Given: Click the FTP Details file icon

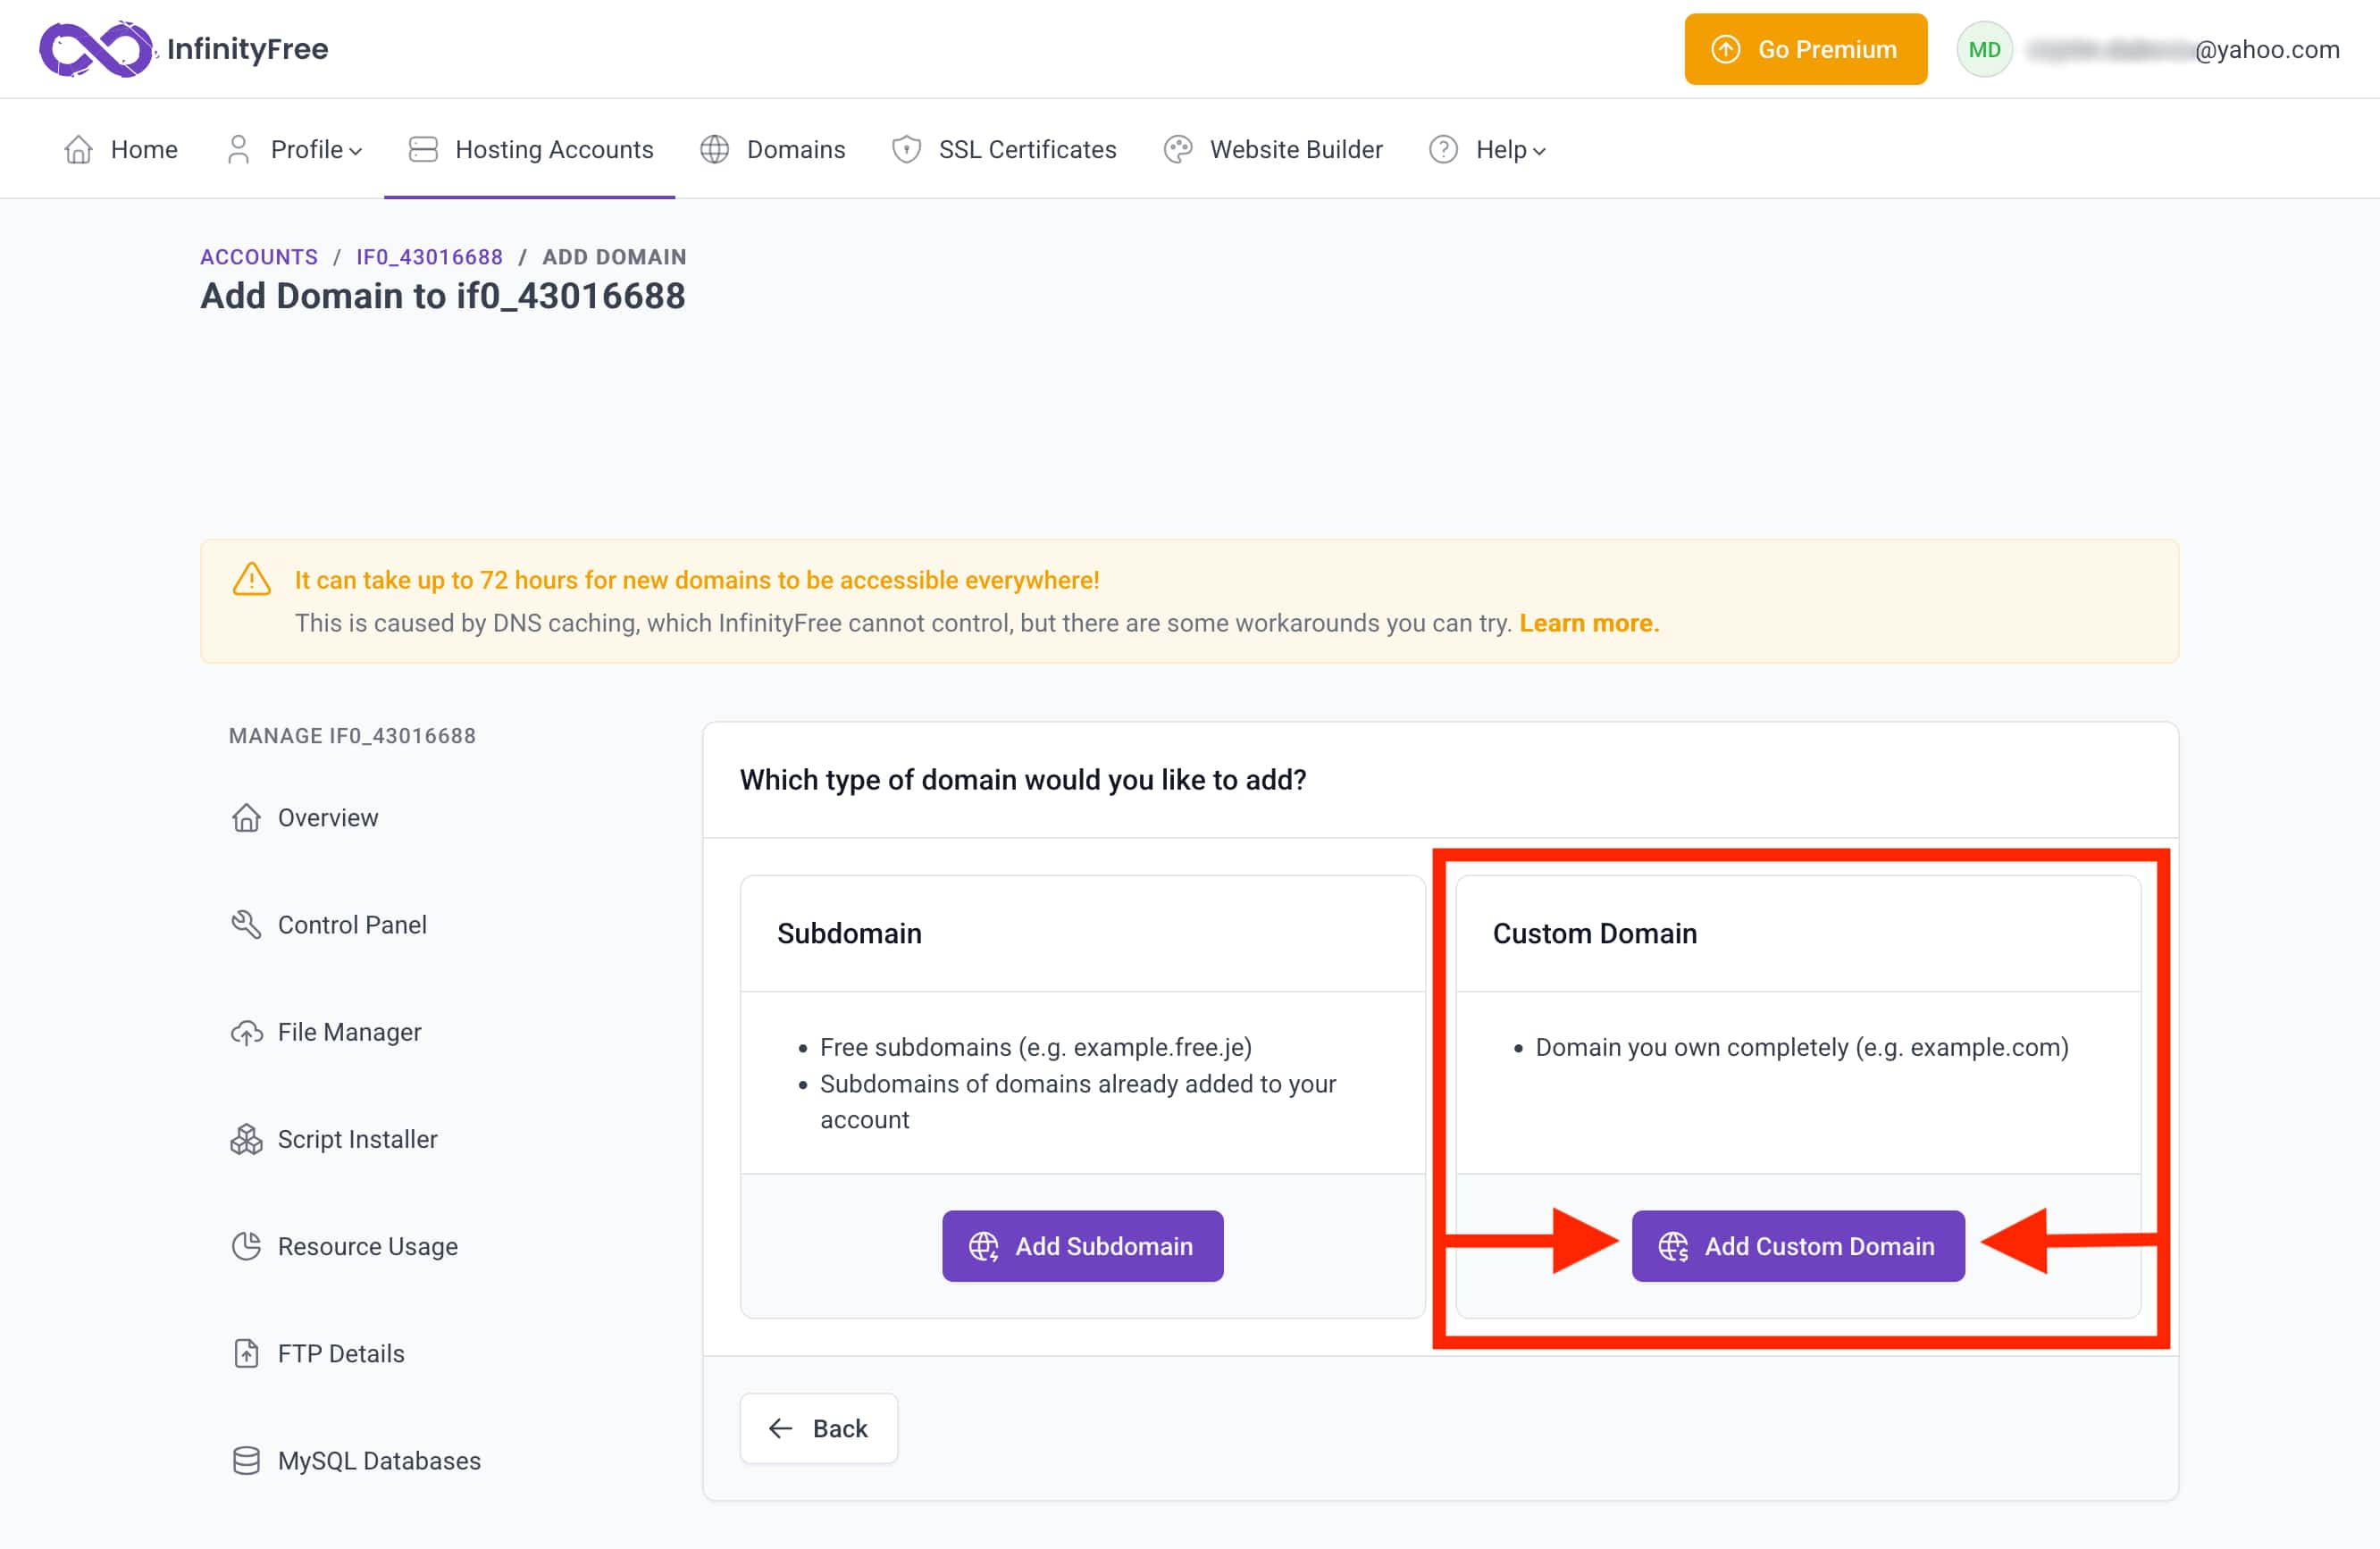Looking at the screenshot, I should 246,1353.
